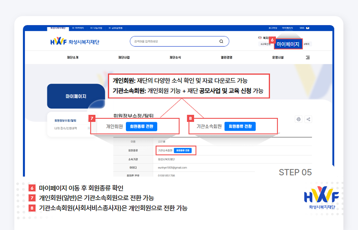This screenshot has width=358, height=230.
Task: Open the YouTube SNS icon in top bar
Action: click(x=308, y=28)
